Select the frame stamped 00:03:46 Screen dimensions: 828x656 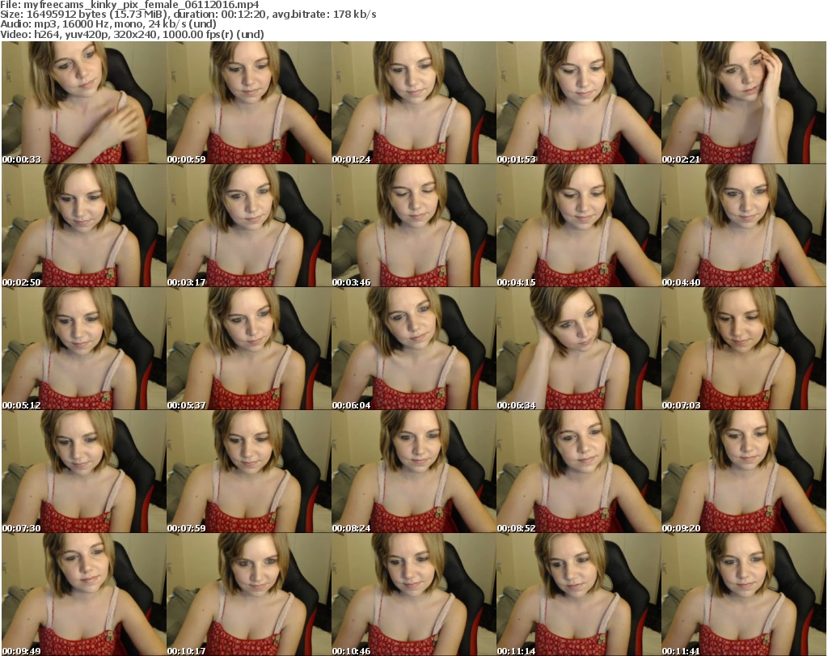pos(413,226)
